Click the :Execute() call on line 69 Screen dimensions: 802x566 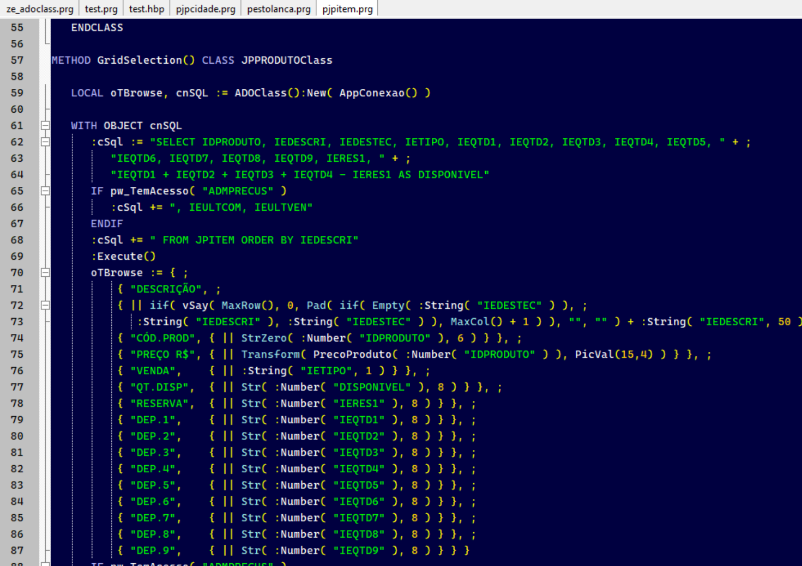123,256
